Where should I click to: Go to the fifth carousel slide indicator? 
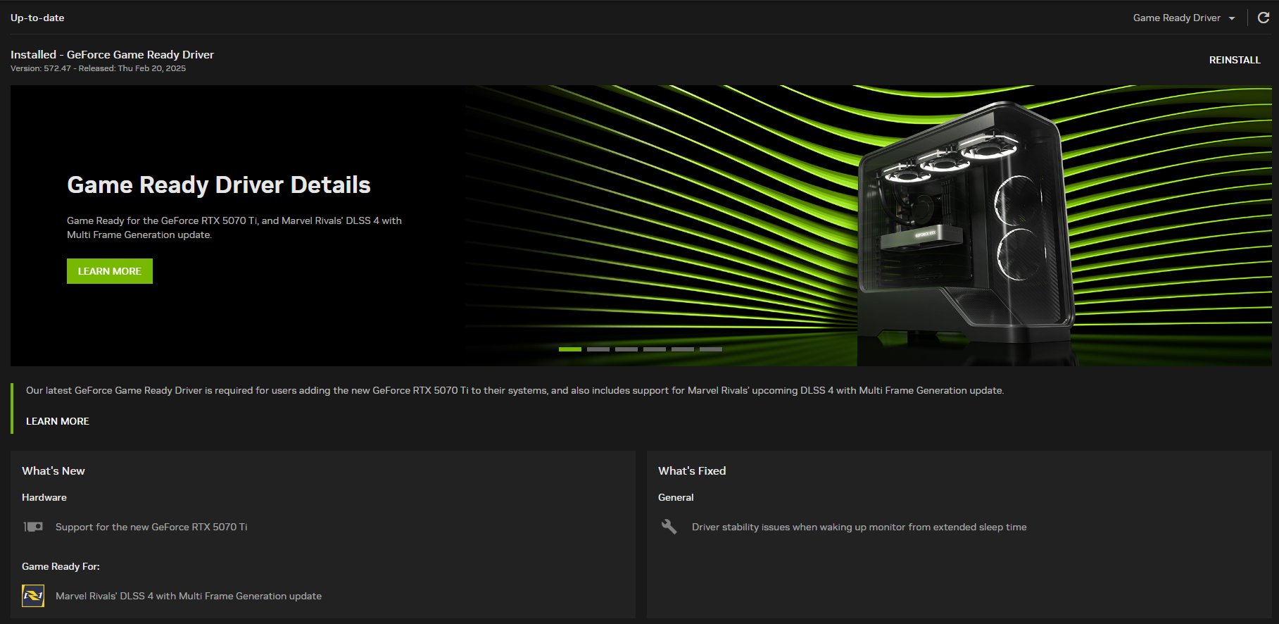pyautogui.click(x=683, y=349)
